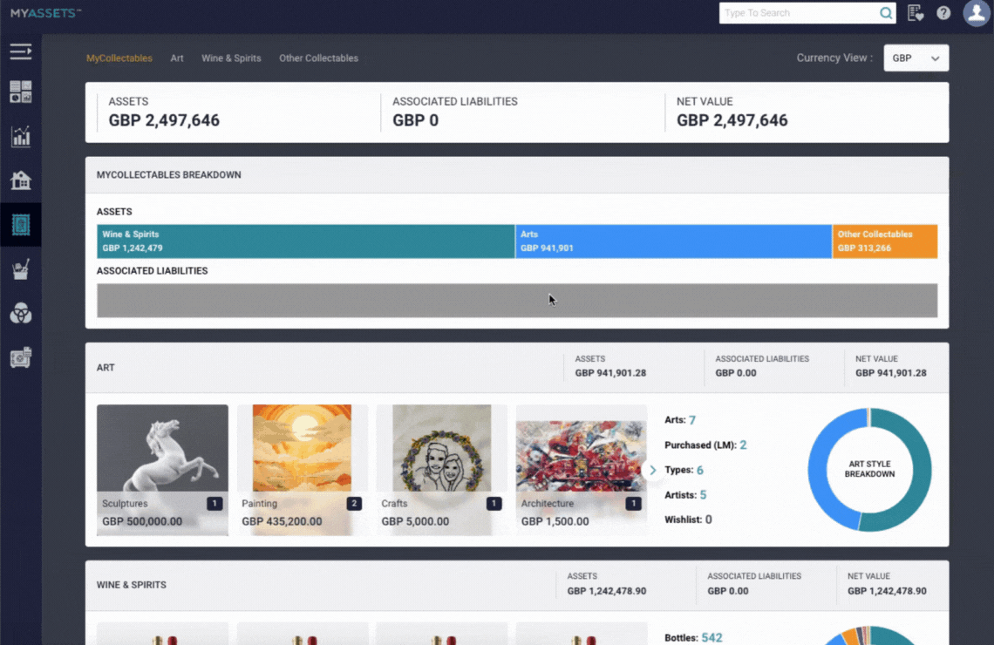
Task: Open the user profile avatar
Action: pos(977,13)
